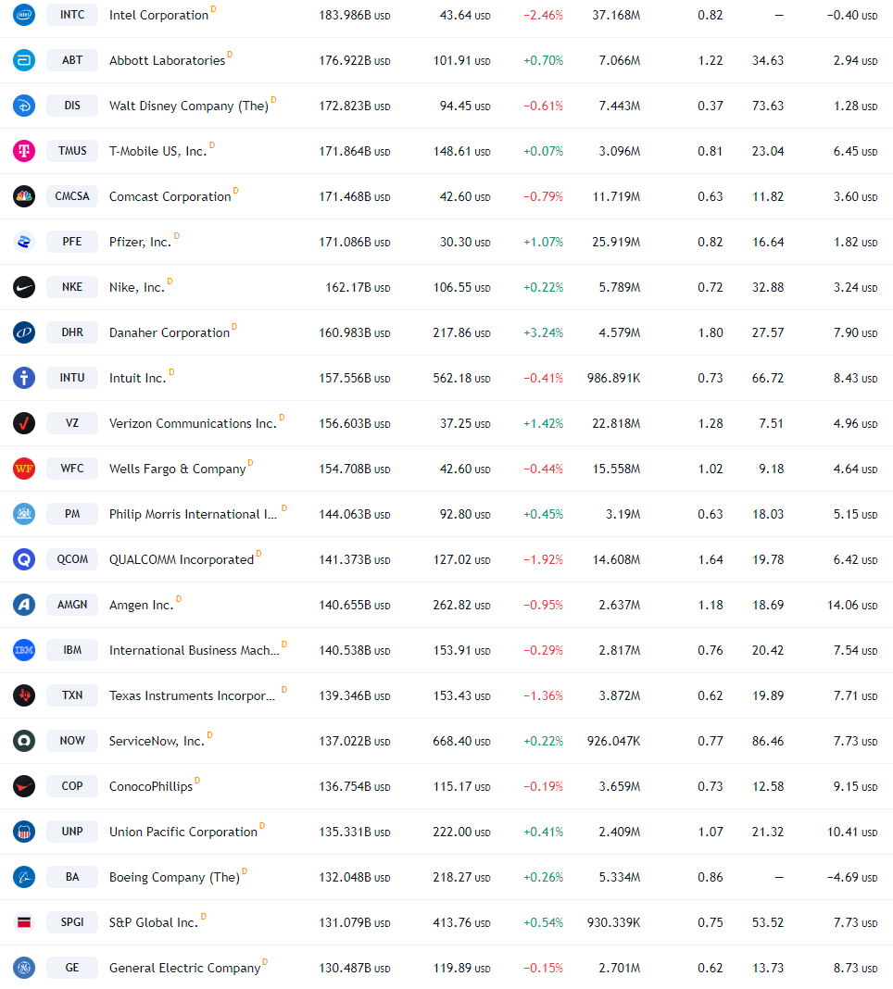893x989 pixels.
Task: Open the Comcast Corporation link
Action: pyautogui.click(x=170, y=197)
